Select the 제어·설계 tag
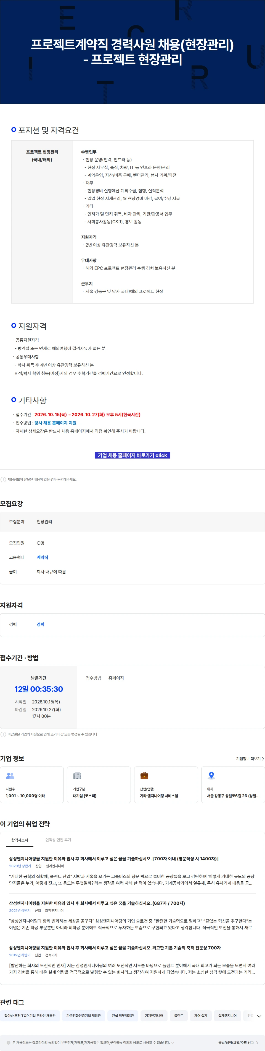 pyautogui.click(x=201, y=1016)
